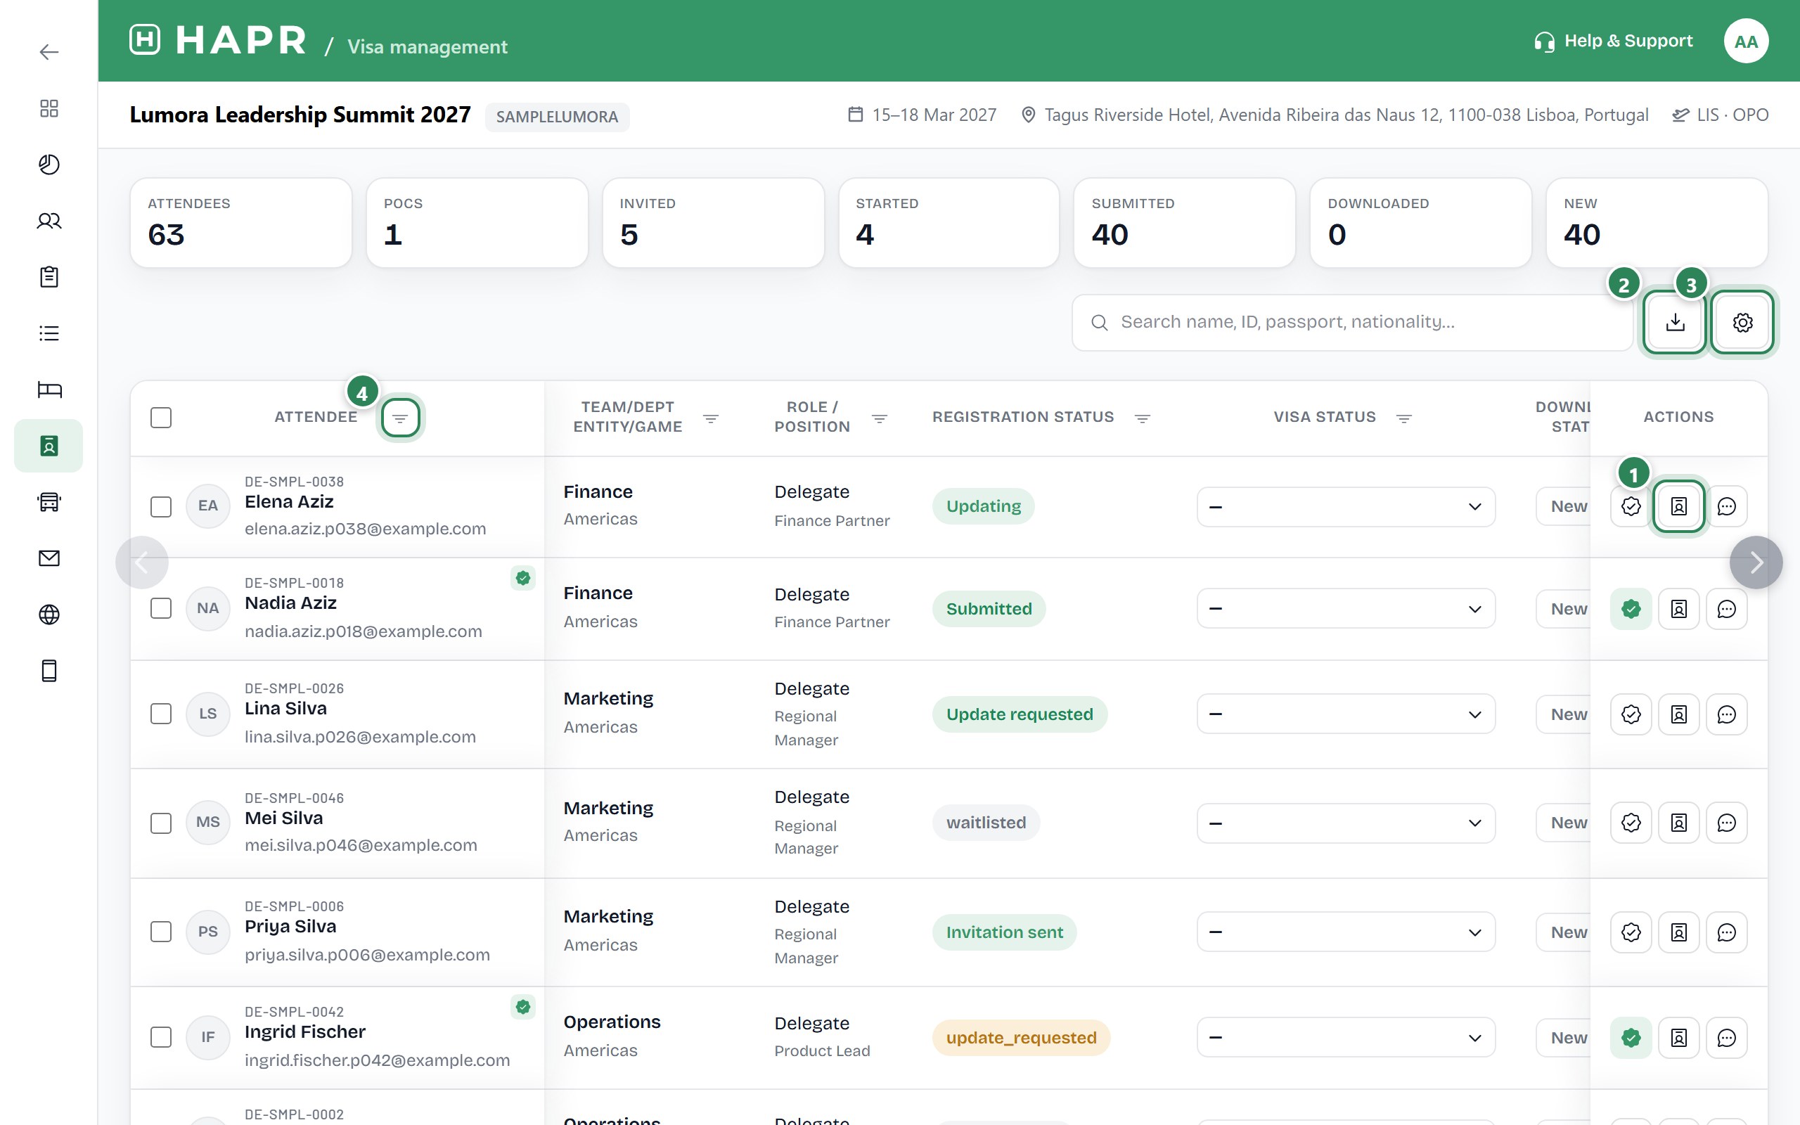Open the envelope mail icon in sidebar

click(49, 558)
